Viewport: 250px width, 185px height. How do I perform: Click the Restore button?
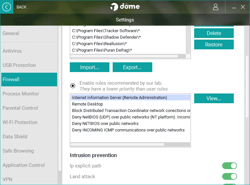pos(214,44)
